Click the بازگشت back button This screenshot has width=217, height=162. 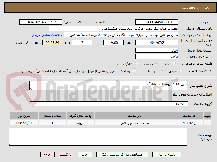66,155
